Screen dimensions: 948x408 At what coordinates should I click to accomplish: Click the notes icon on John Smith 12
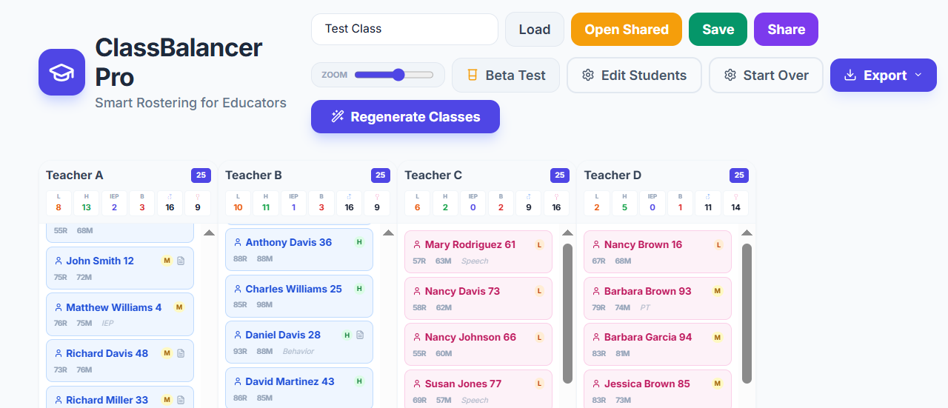181,261
